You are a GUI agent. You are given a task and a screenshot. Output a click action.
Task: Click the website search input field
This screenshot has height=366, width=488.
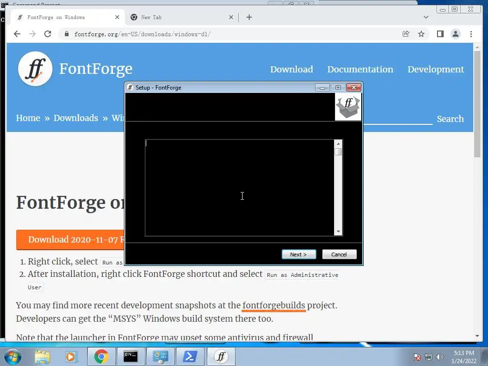point(398,118)
